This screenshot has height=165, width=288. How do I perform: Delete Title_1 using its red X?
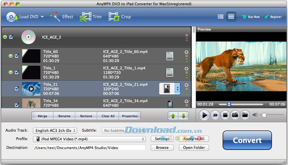(187, 73)
